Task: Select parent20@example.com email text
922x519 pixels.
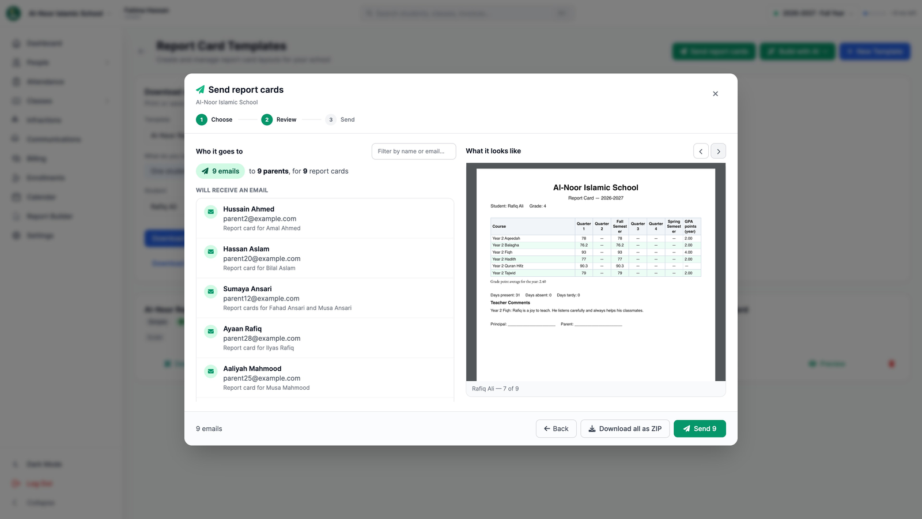Action: click(x=262, y=259)
